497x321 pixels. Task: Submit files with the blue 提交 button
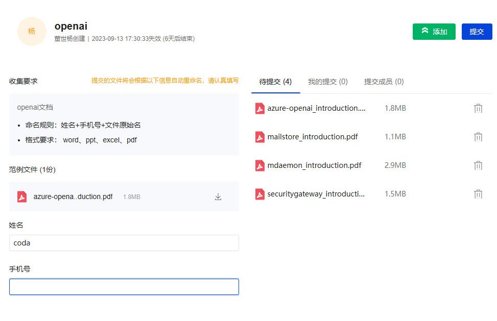coord(477,32)
